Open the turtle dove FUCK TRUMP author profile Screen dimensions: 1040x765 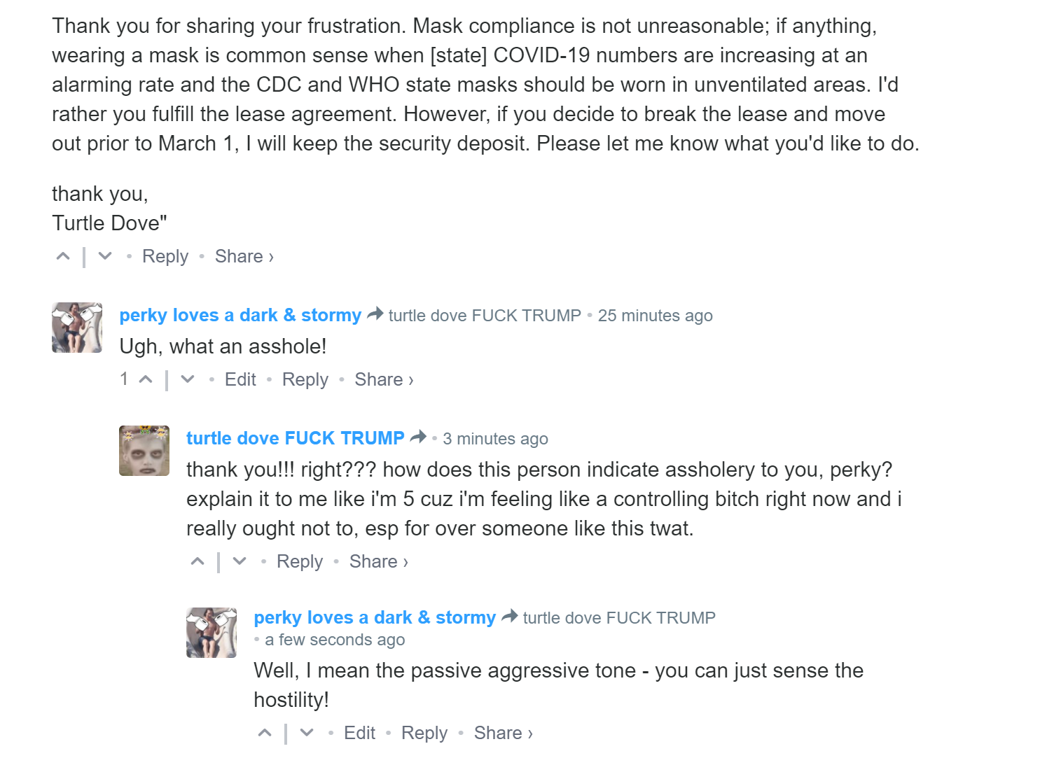(295, 439)
